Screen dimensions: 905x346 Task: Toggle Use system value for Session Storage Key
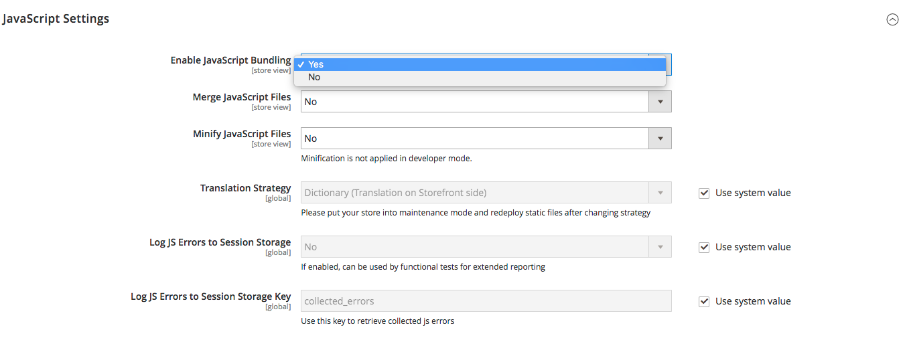coord(704,301)
